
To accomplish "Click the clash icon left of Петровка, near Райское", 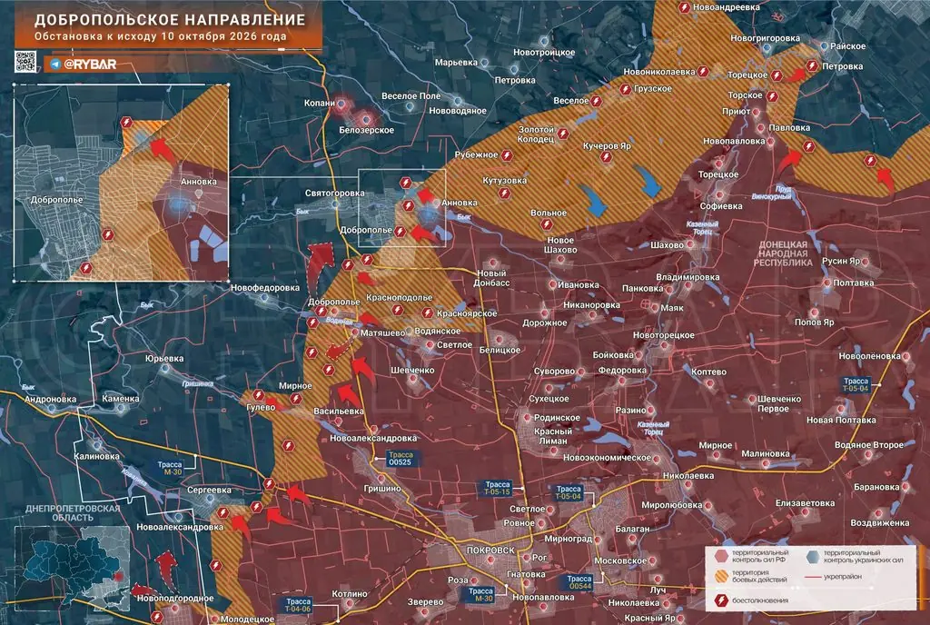I will (813, 65).
